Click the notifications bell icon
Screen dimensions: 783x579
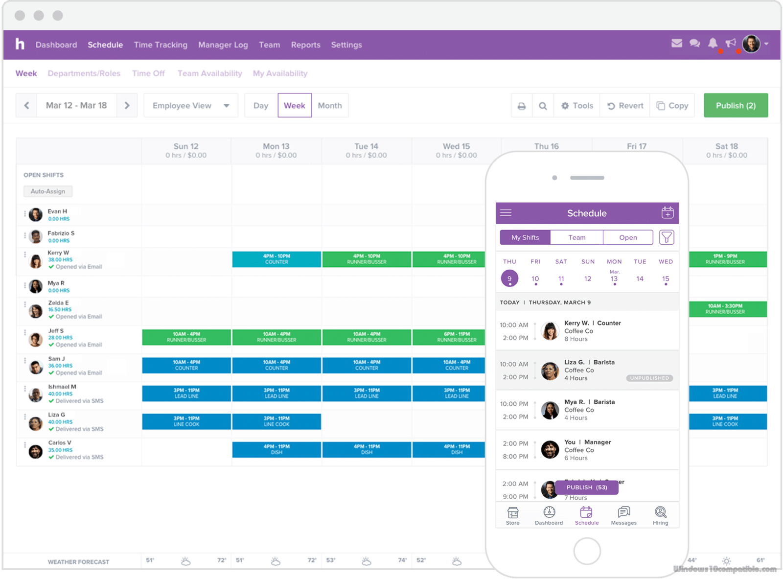point(713,44)
